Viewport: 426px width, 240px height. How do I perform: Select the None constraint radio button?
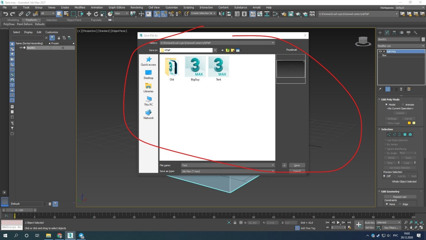386,204
